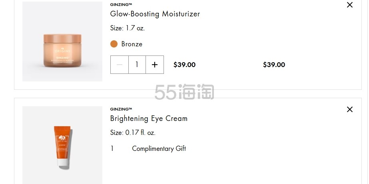Screen dimensions: 369x184
Task: Open the Brightening Eye Cream tube thumbnail
Action: tap(62, 145)
